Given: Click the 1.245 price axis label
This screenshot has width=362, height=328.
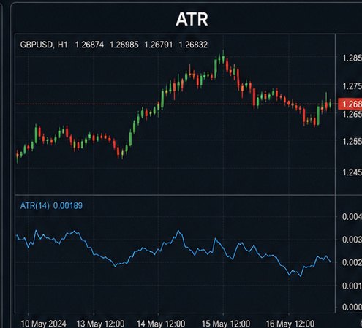Looking at the screenshot, I should [x=352, y=172].
